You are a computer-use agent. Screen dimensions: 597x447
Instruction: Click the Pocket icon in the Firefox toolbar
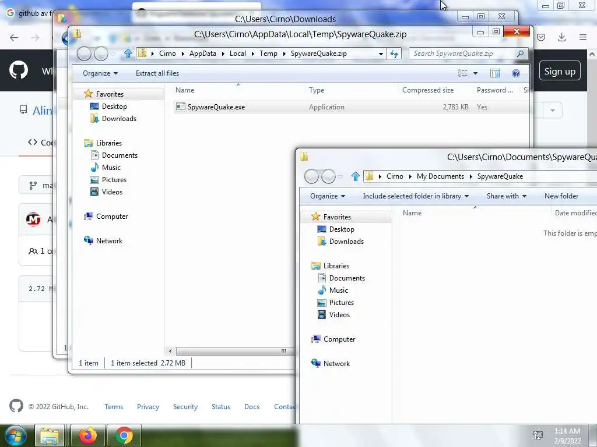541,37
